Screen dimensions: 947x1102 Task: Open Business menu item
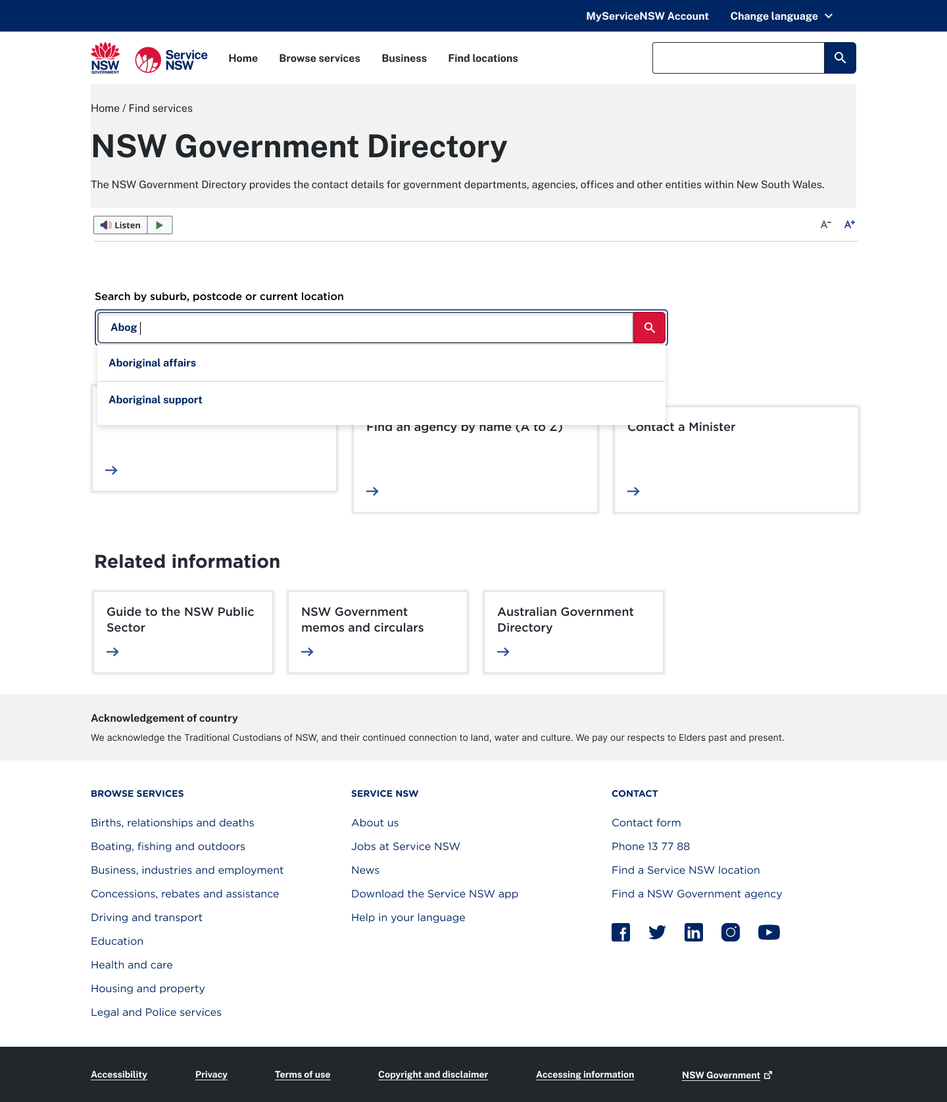404,59
